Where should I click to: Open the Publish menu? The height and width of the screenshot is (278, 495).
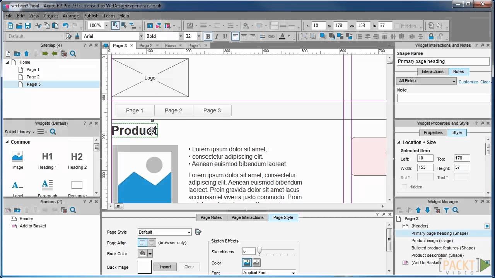(x=91, y=16)
